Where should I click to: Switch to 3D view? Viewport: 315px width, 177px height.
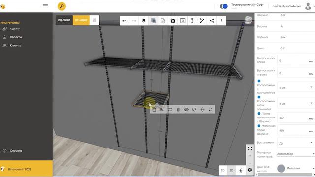pos(231,170)
